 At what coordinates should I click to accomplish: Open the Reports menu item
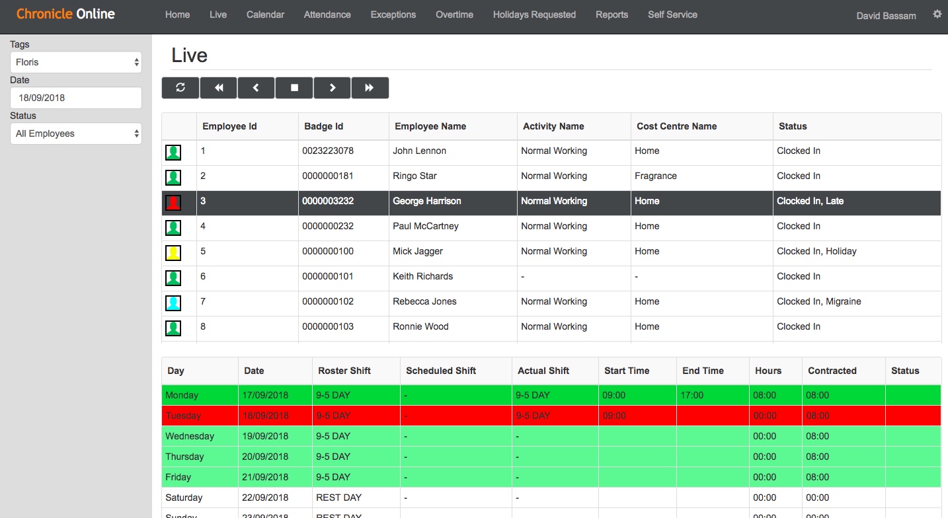(x=612, y=15)
